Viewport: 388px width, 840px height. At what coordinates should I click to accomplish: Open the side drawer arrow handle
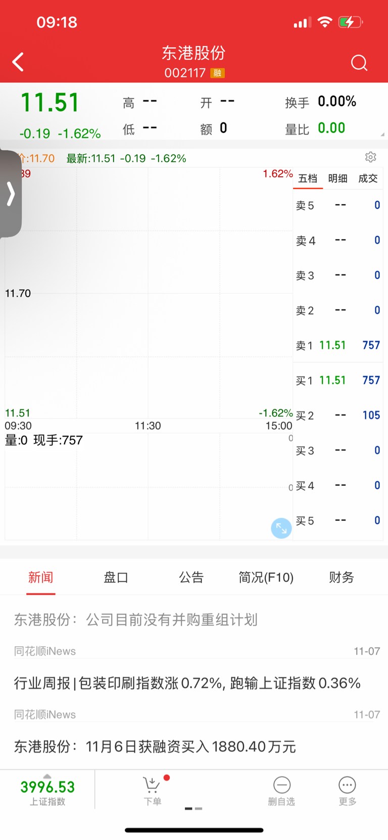[x=11, y=194]
